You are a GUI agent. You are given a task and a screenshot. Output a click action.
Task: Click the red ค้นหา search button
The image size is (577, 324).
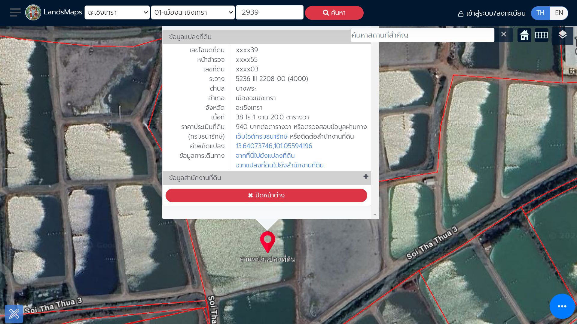334,13
